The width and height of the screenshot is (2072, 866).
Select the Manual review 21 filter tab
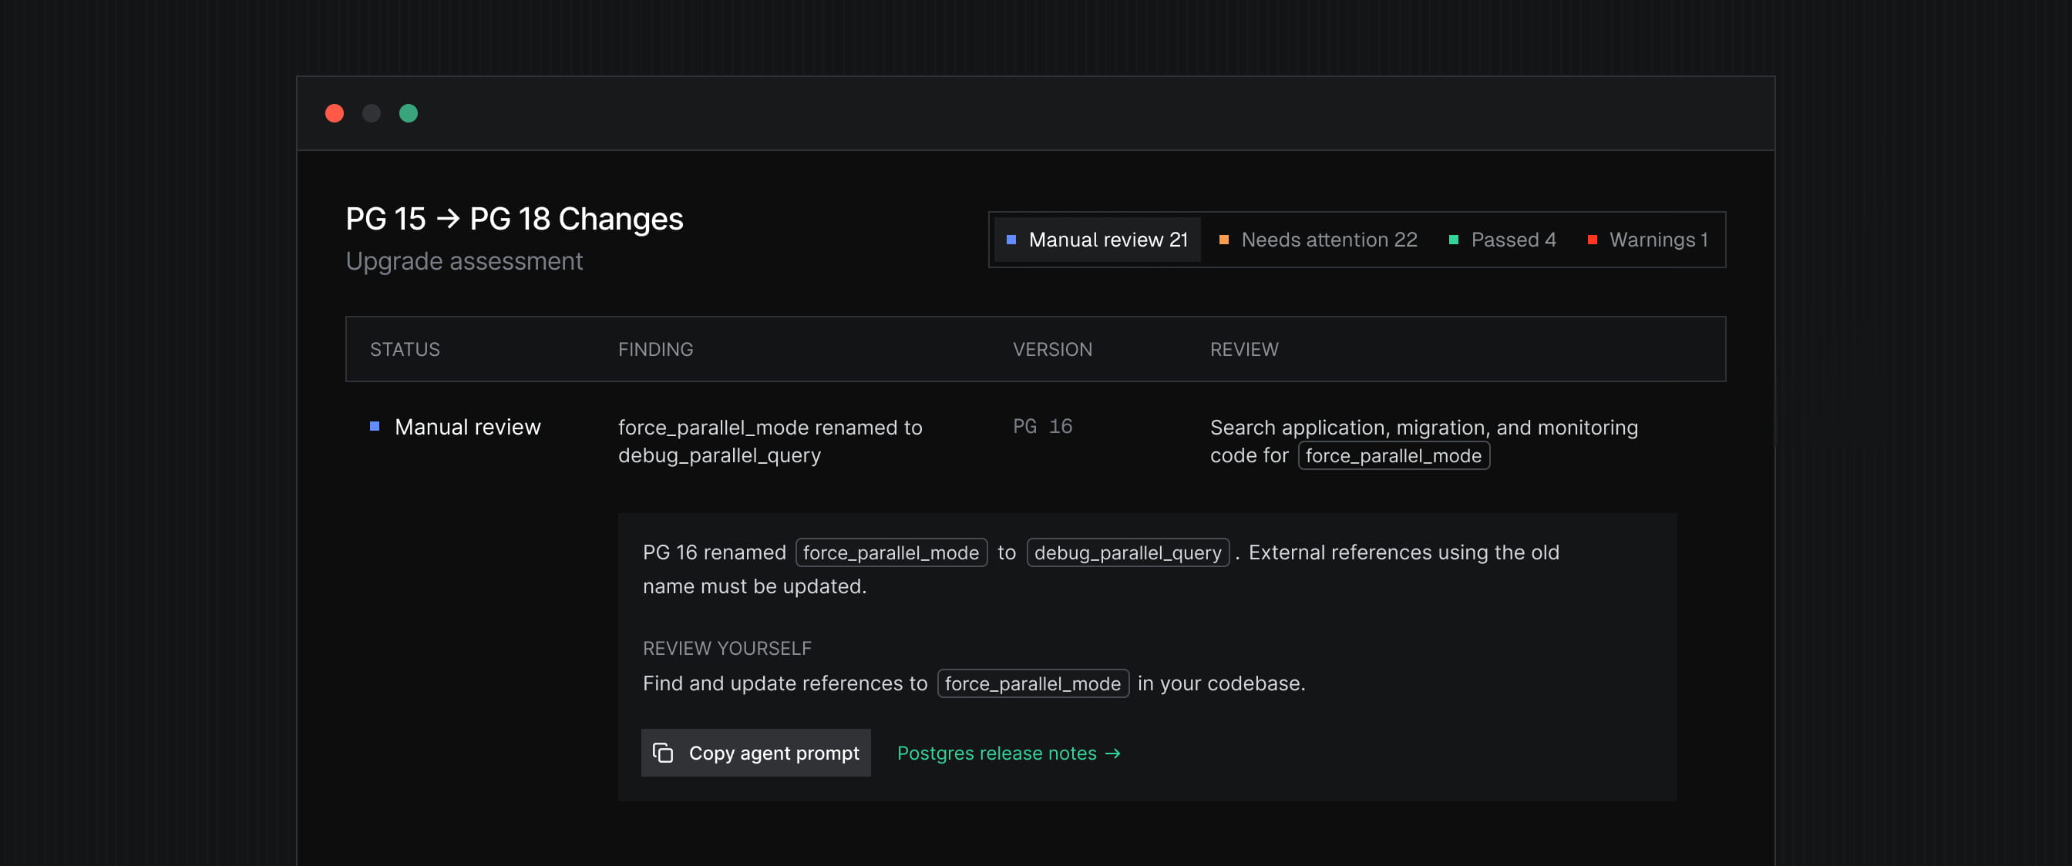[1097, 240]
